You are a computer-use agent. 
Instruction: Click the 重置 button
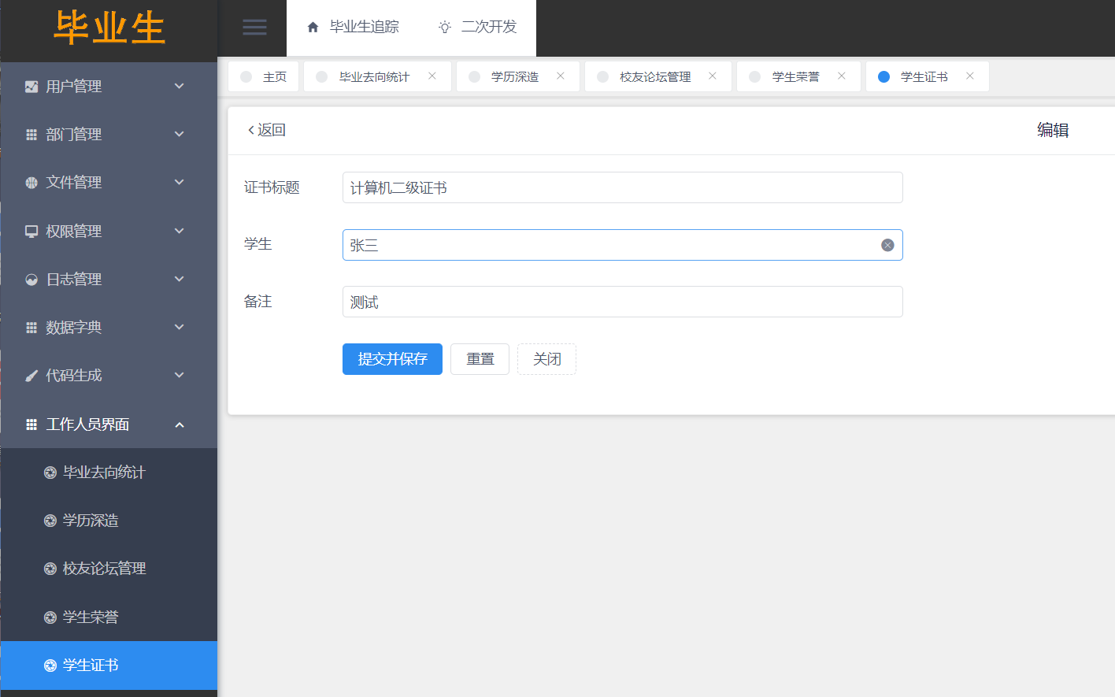tap(480, 359)
